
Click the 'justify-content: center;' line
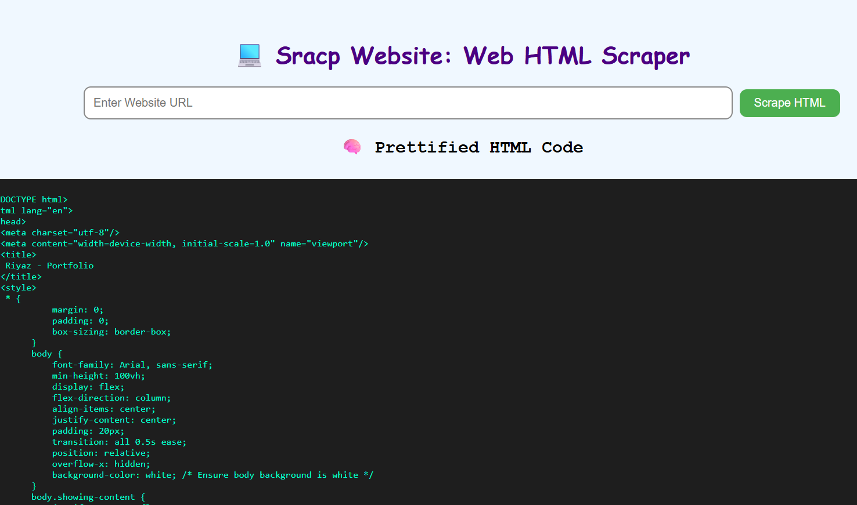click(x=114, y=420)
